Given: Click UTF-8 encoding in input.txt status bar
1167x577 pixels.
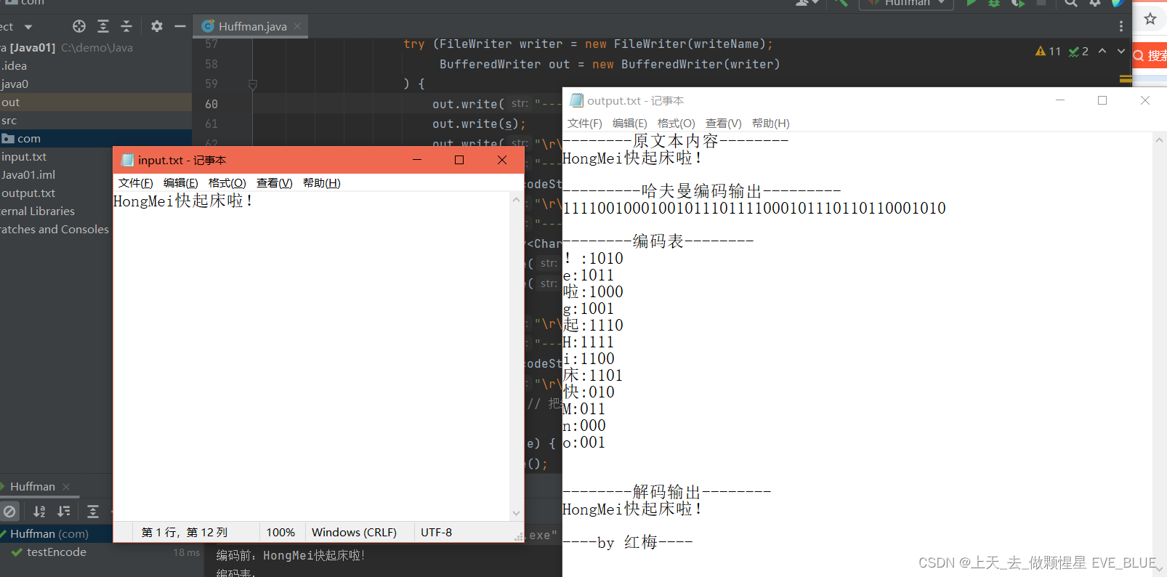Looking at the screenshot, I should [x=437, y=532].
